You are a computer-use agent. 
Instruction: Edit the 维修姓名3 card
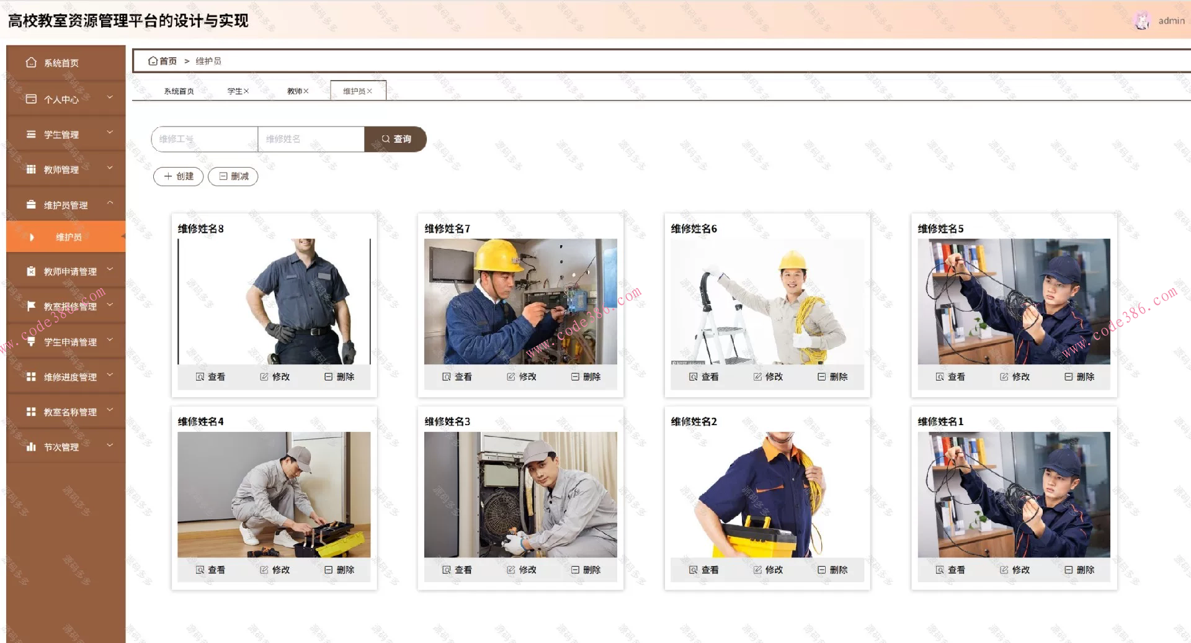tap(522, 570)
